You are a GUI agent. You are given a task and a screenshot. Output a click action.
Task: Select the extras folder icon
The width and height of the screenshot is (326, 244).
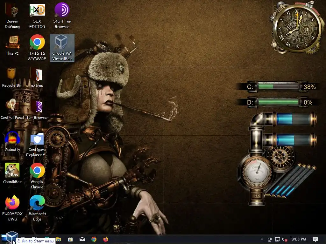[x=37, y=78]
